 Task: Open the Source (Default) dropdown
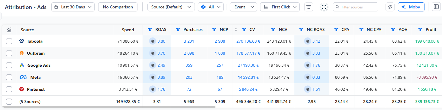click(x=171, y=7)
